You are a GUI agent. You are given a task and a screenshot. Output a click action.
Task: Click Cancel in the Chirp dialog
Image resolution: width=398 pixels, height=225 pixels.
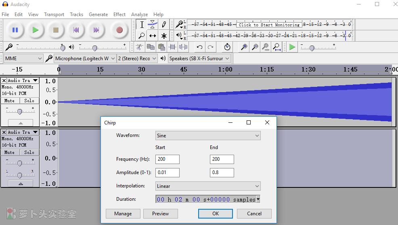pos(254,214)
